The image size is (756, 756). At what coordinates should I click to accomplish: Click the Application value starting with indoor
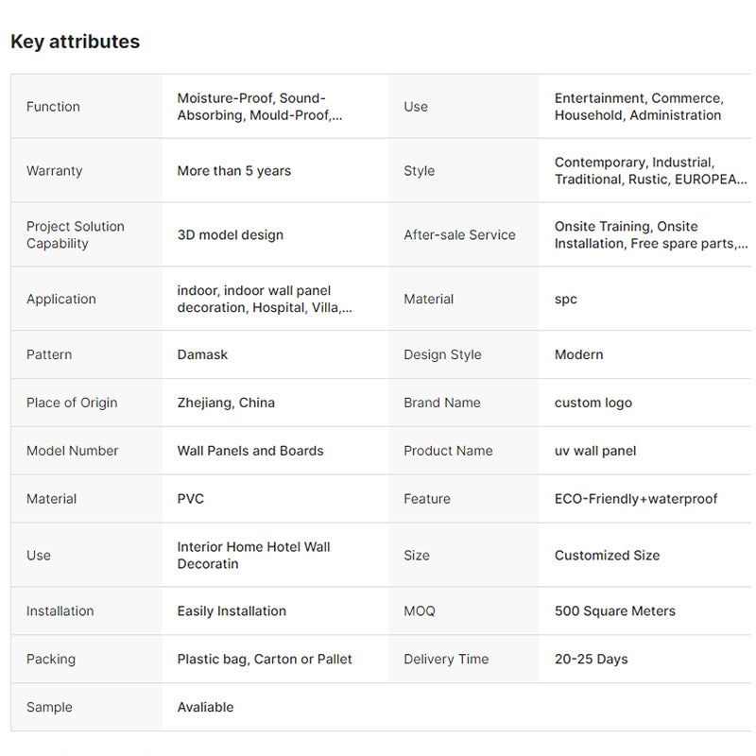(x=265, y=299)
